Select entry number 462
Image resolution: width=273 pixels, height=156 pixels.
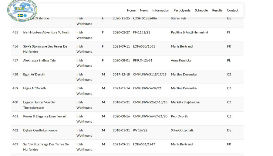pyautogui.click(x=15, y=130)
